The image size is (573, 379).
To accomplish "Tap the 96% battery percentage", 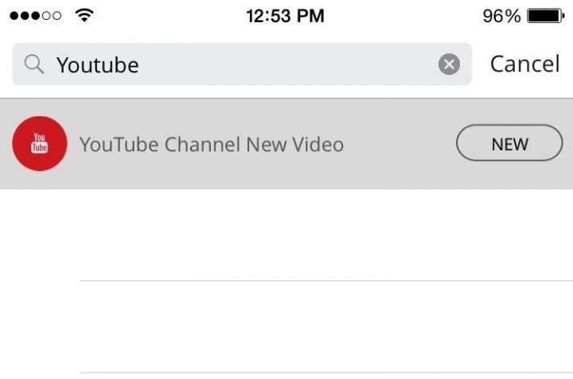I will coord(501,16).
